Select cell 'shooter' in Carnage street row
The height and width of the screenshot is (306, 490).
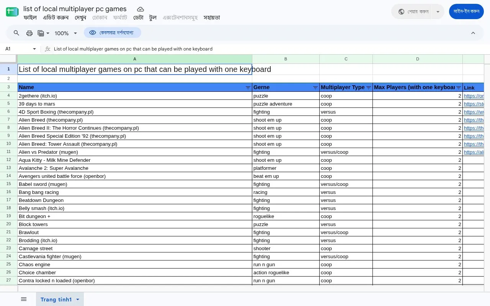point(286,249)
